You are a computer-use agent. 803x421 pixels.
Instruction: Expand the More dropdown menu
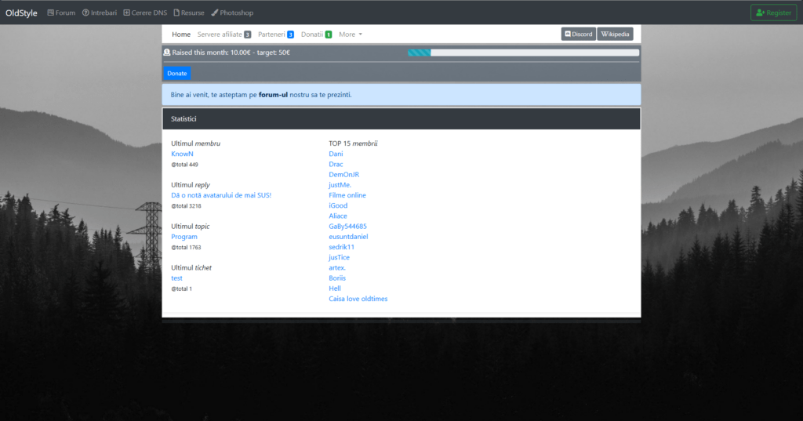point(351,34)
